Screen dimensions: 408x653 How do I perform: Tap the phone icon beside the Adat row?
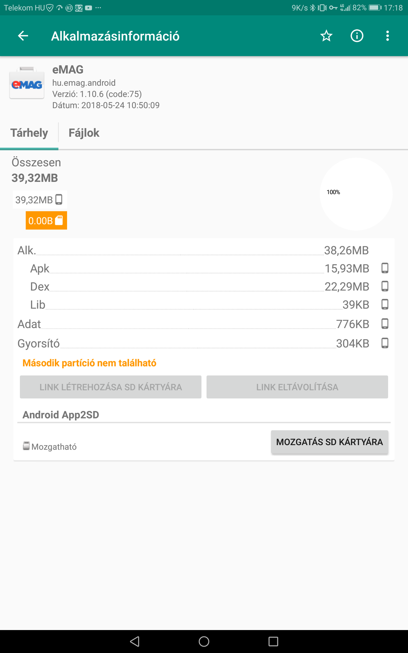[385, 324]
